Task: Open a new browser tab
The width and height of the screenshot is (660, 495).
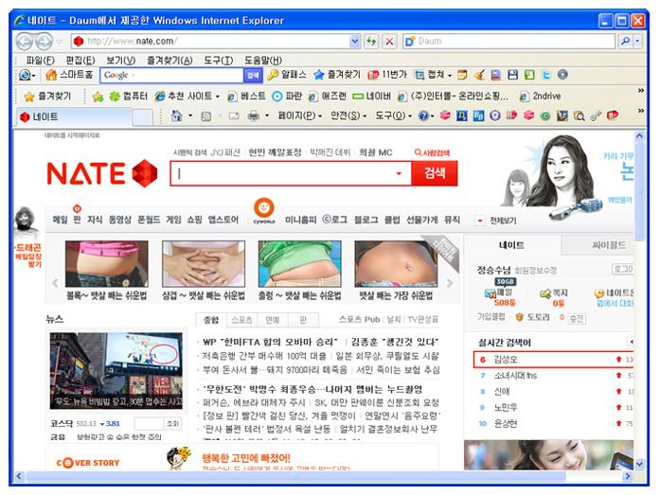Action: (x=142, y=117)
